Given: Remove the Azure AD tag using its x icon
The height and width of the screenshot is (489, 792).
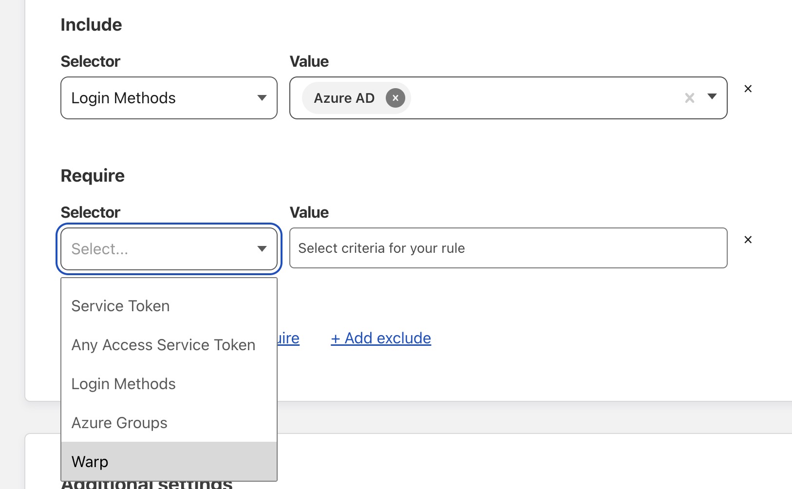Looking at the screenshot, I should coord(396,98).
